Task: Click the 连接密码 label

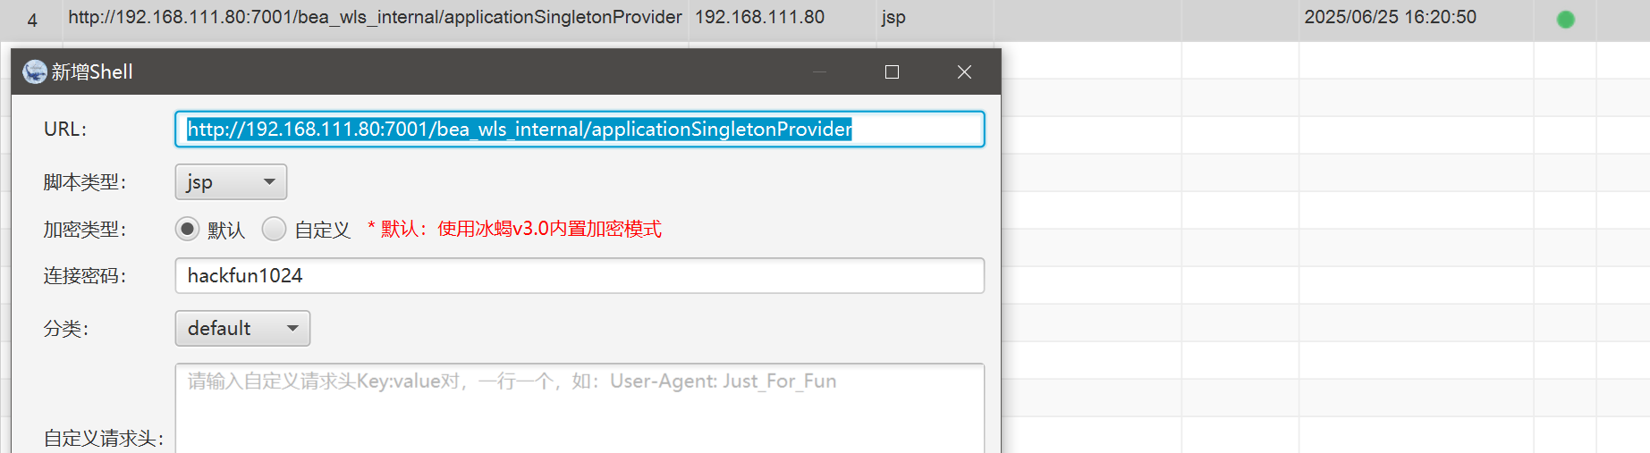Action: click(x=85, y=276)
